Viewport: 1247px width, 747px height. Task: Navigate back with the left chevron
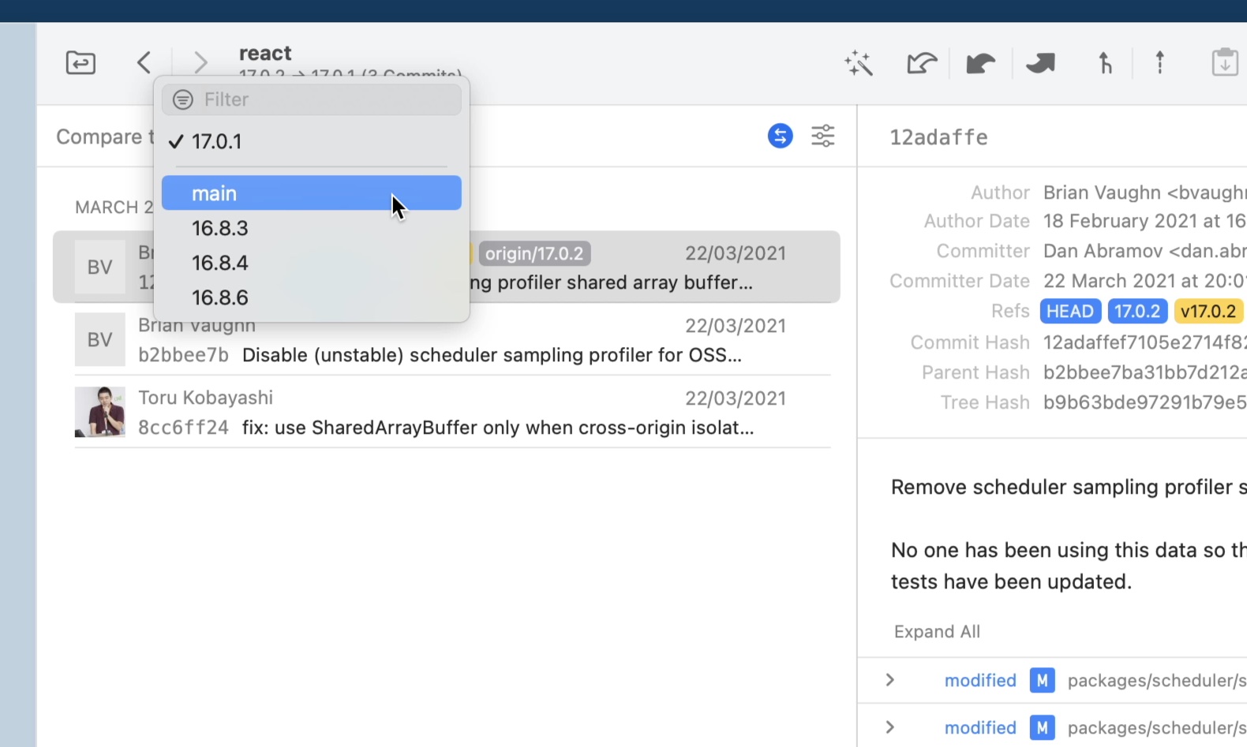click(x=144, y=62)
